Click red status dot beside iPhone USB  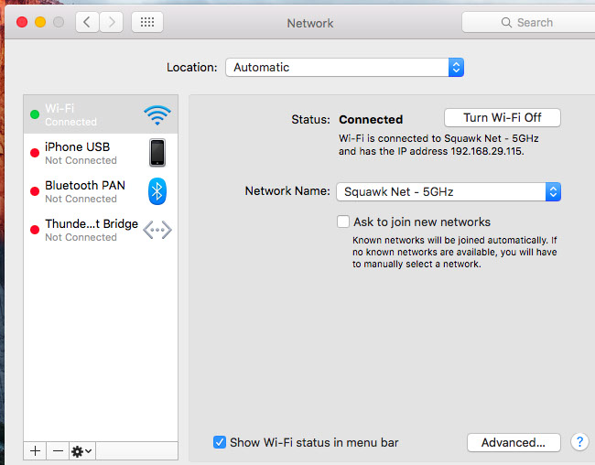click(x=35, y=153)
